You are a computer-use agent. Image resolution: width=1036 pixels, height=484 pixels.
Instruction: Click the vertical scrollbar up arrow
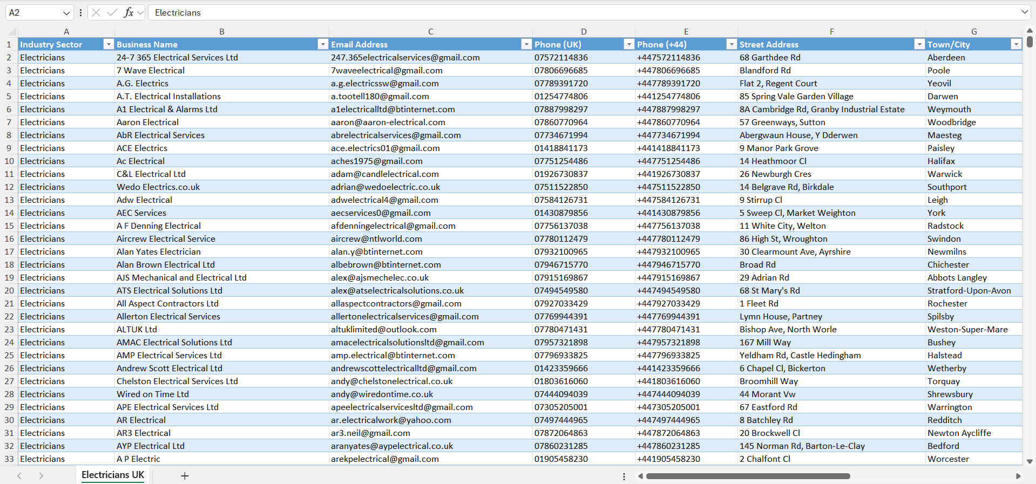(1030, 31)
